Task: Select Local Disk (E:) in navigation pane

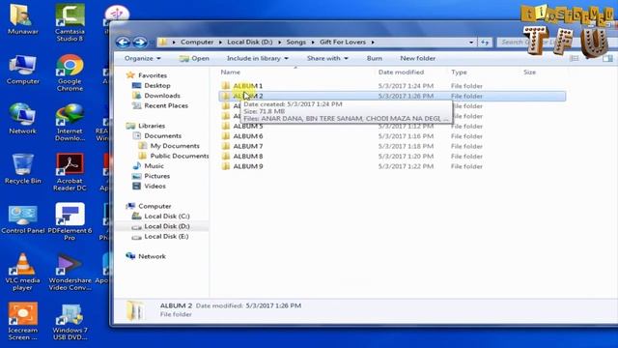Action: 166,236
